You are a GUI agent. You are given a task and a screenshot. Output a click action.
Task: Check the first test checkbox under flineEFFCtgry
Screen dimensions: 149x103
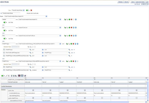pos(4,50)
